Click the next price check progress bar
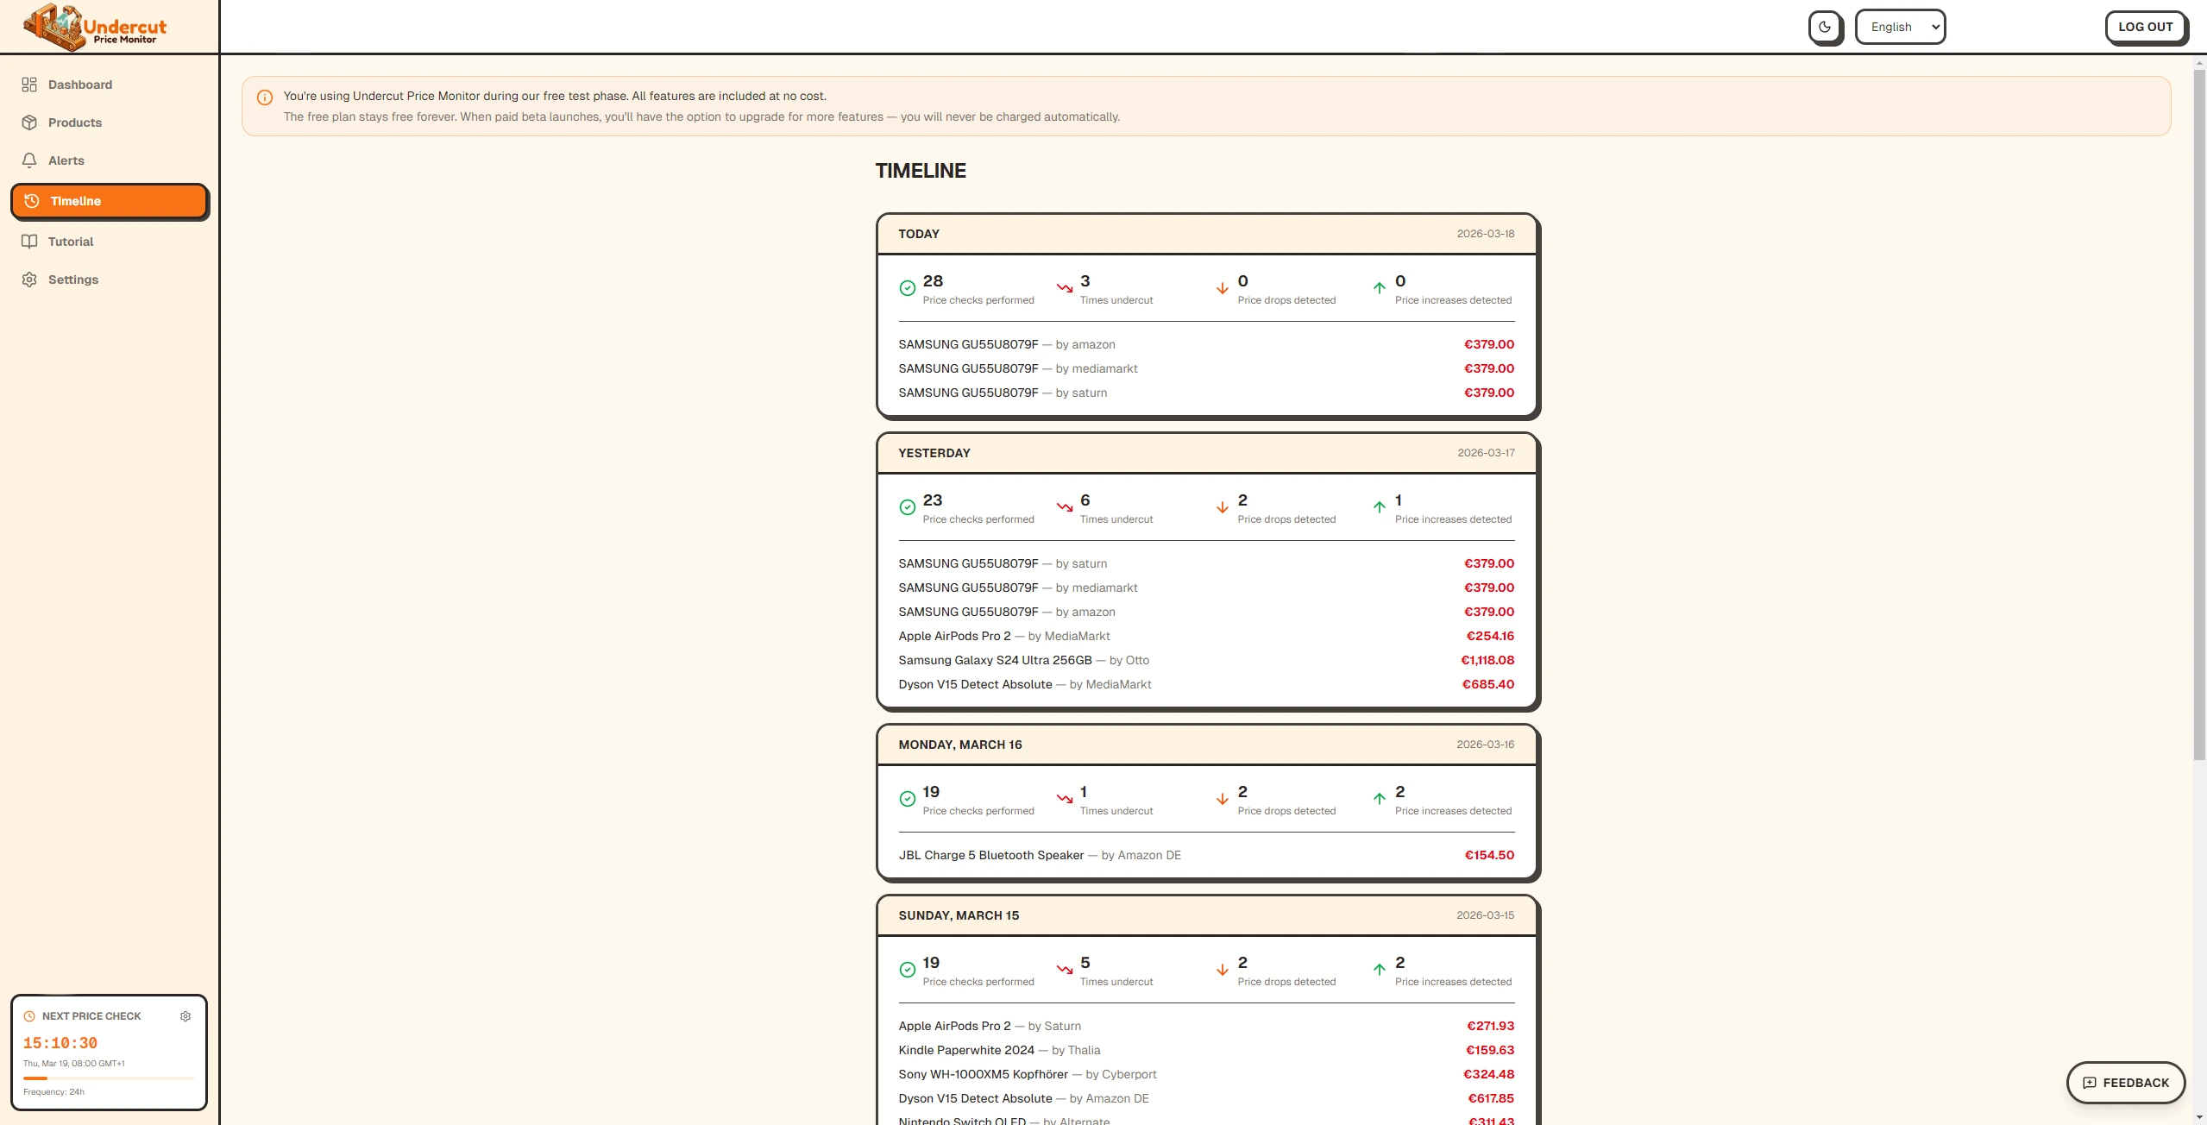 pos(109,1078)
